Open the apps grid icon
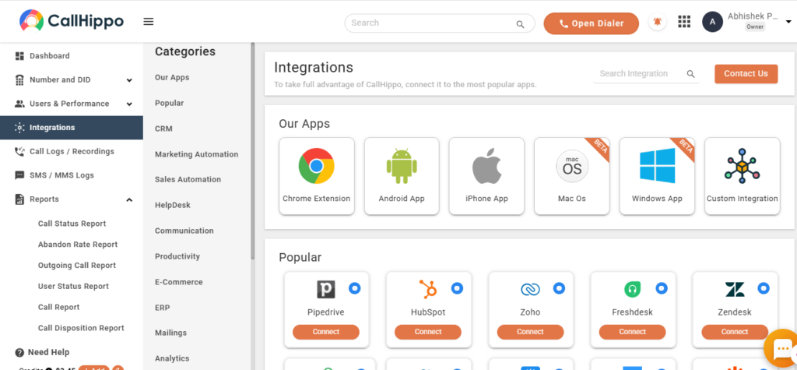The height and width of the screenshot is (370, 797). point(684,22)
